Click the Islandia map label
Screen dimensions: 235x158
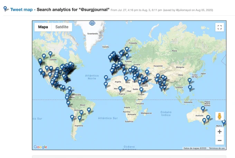[105, 47]
